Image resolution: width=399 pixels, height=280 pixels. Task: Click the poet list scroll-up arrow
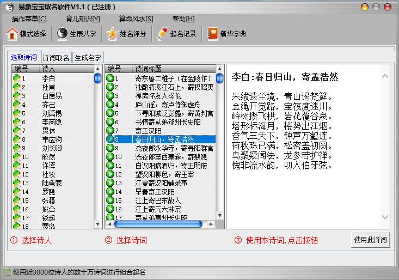[98, 69]
